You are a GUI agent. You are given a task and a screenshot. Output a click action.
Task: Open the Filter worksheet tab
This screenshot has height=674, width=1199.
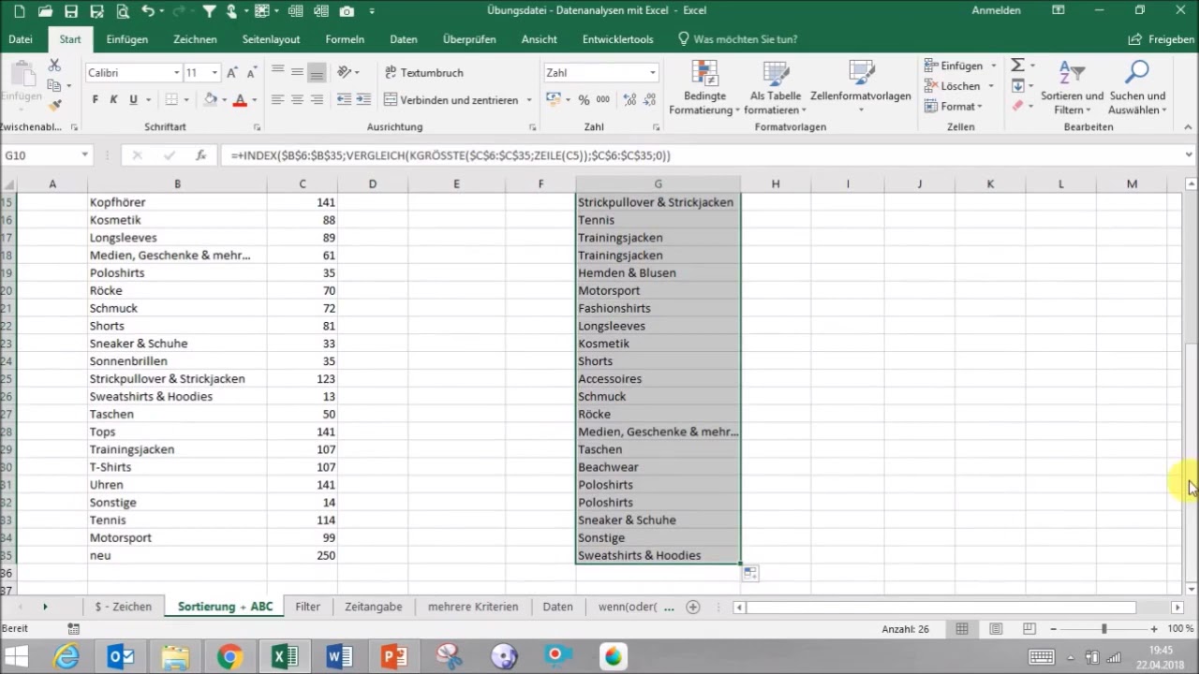pyautogui.click(x=308, y=607)
